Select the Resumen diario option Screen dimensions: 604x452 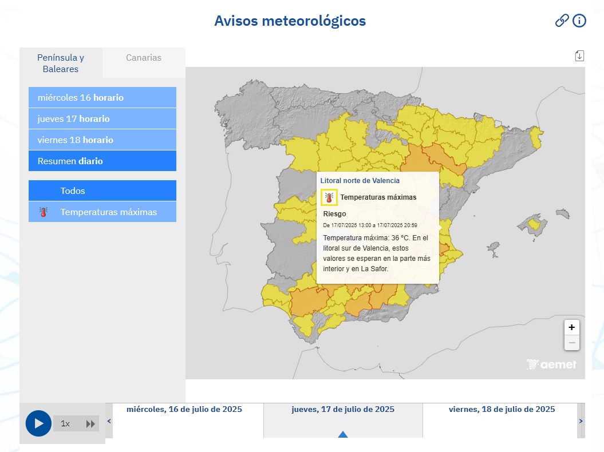102,161
